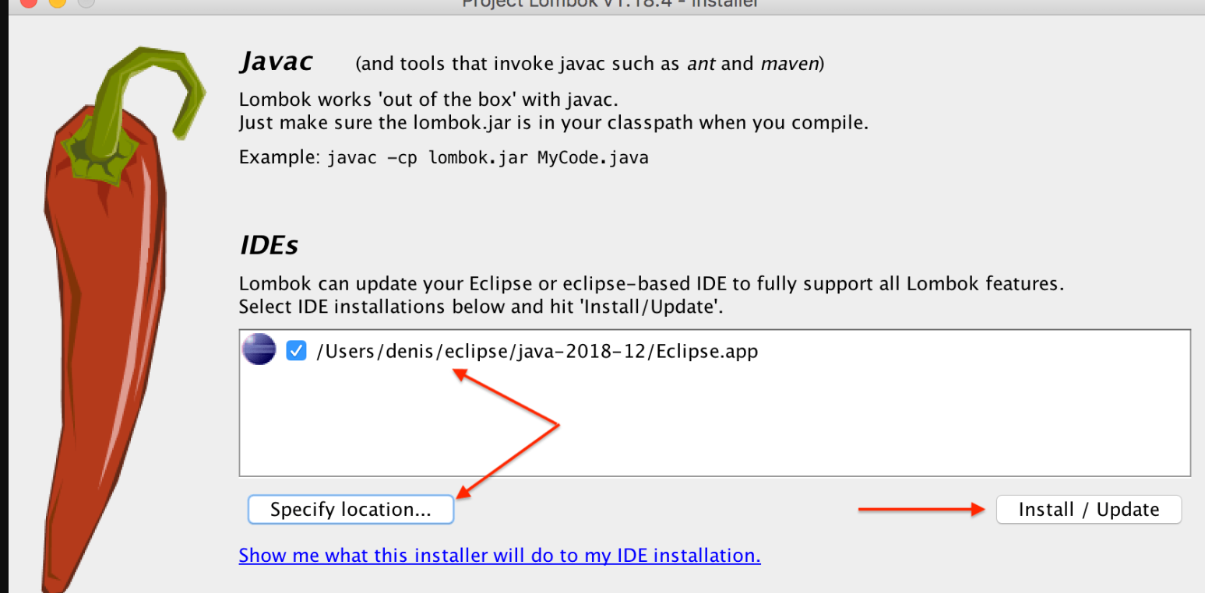Click the Eclipse icon in the IDE list
Viewport: 1205px width, 593px height.
click(x=259, y=350)
